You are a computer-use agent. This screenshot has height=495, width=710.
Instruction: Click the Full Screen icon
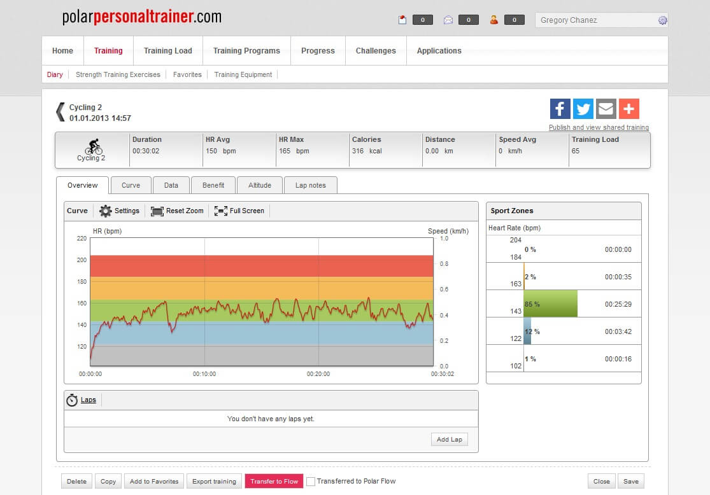point(220,211)
